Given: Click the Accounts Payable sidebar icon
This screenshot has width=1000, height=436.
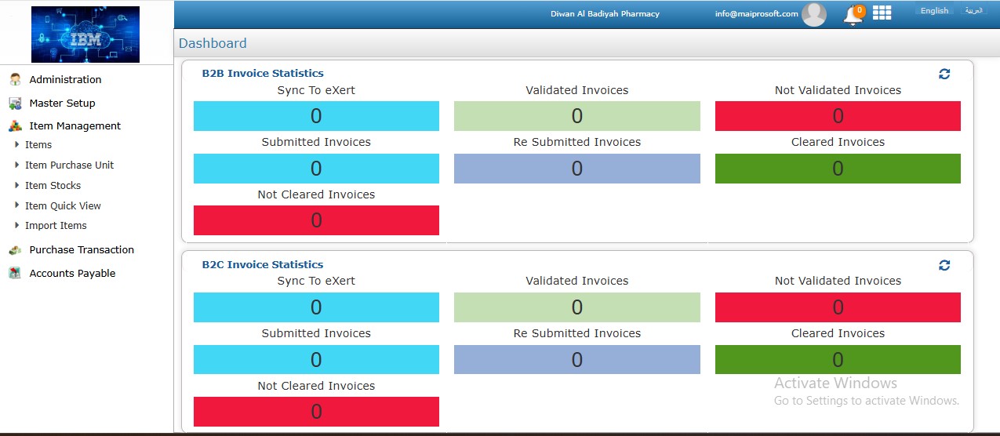Looking at the screenshot, I should click(15, 273).
